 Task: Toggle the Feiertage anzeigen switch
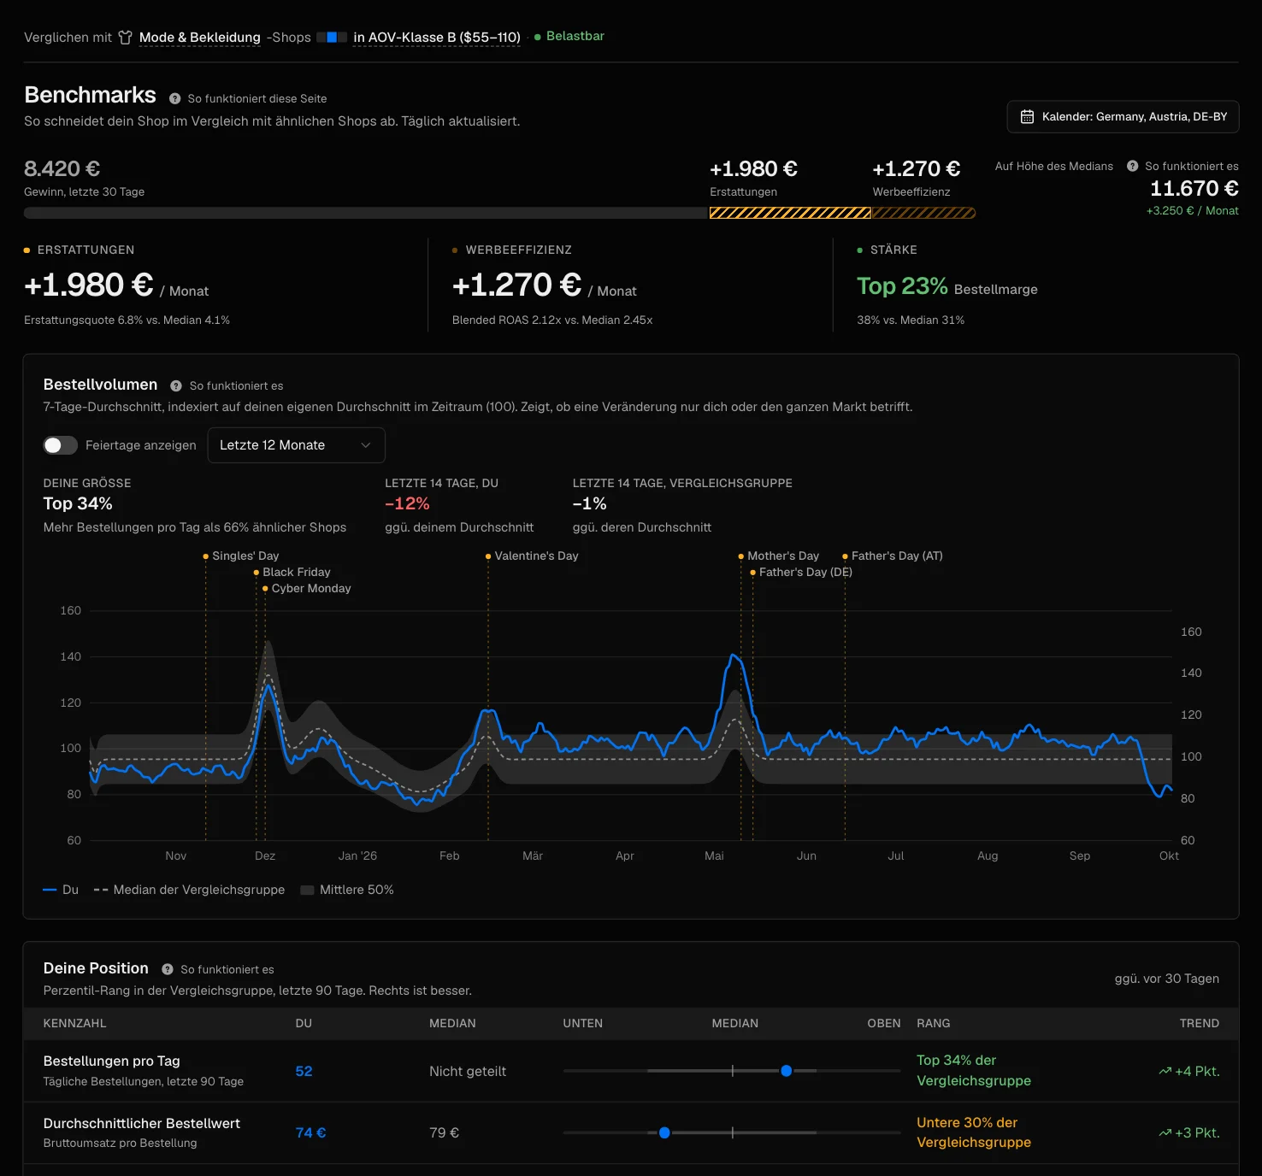[x=61, y=445]
